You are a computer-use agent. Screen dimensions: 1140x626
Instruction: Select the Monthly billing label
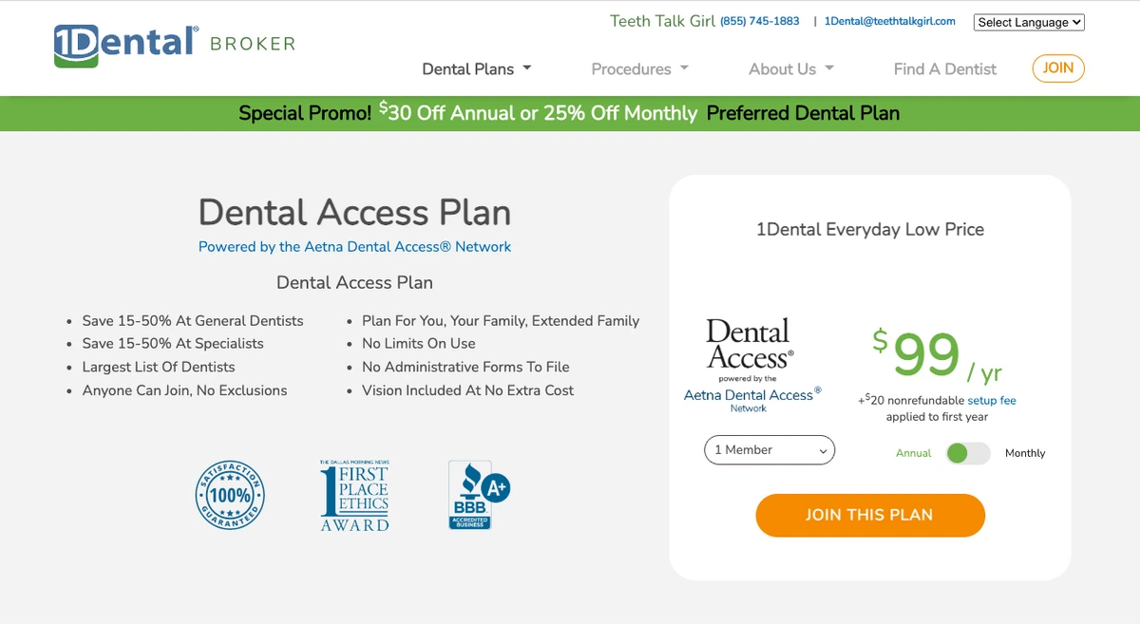1025,453
